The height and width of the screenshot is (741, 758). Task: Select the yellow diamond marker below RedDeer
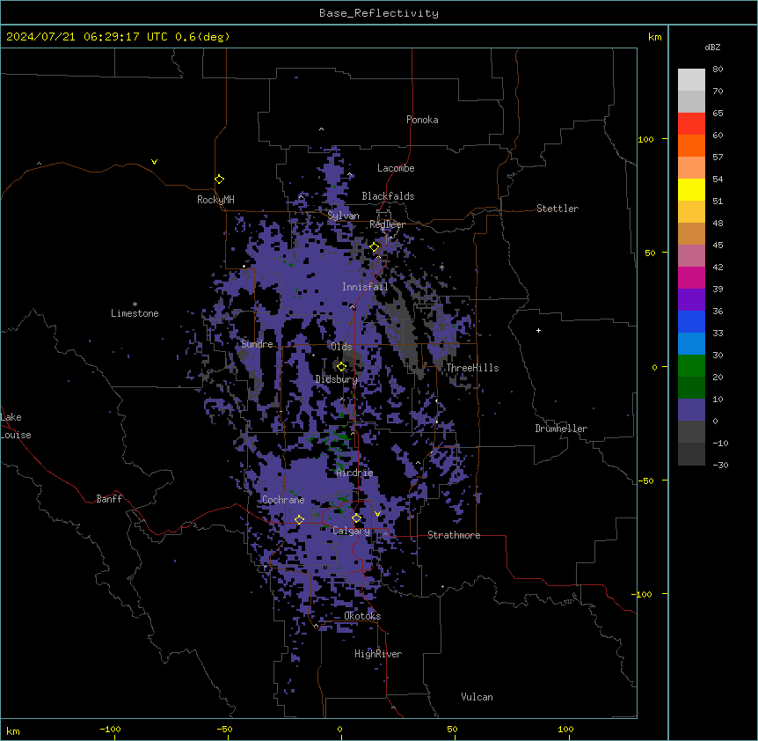(x=375, y=247)
